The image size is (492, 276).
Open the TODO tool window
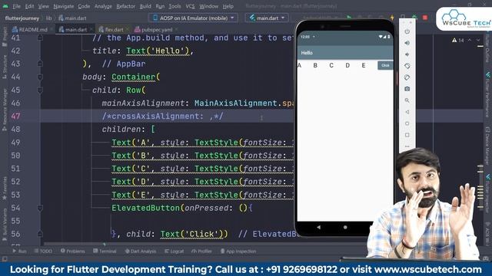tap(43, 251)
